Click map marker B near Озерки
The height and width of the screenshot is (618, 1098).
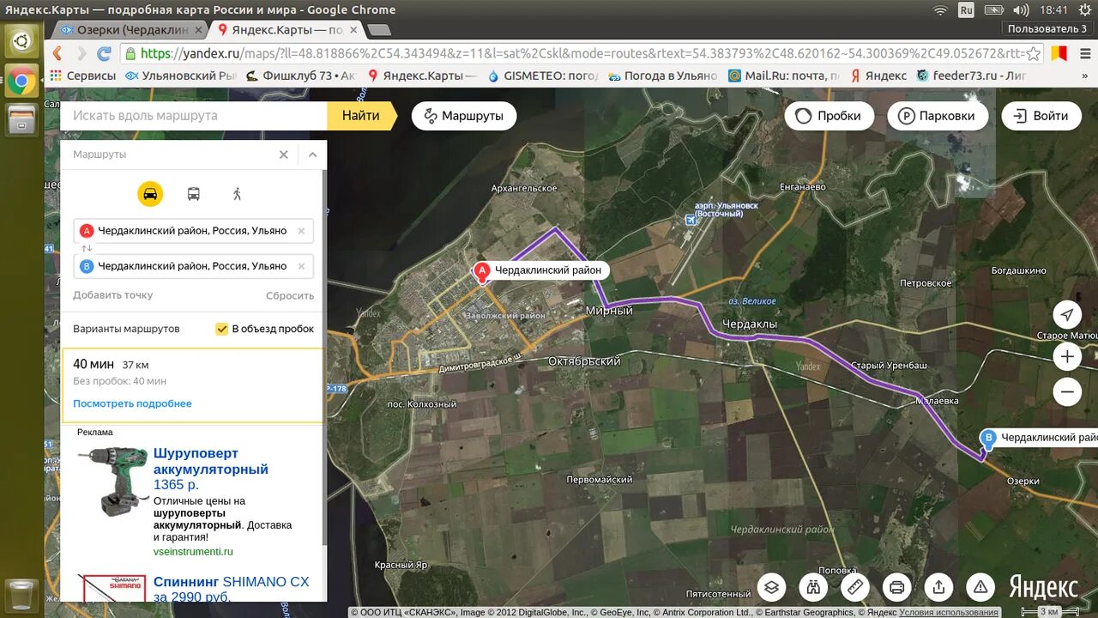[x=988, y=439]
